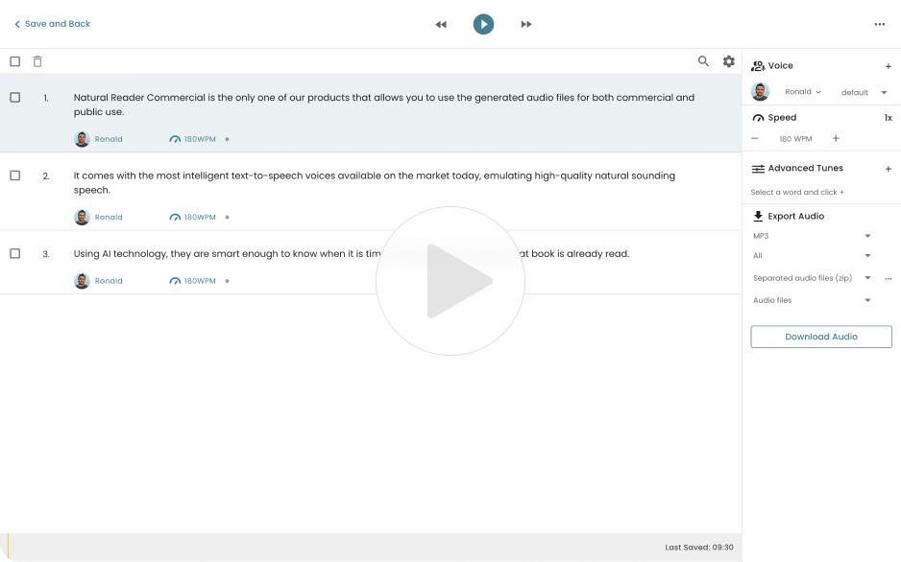901x562 pixels.
Task: Toggle the select-all checkbox in the header
Action: tap(13, 60)
